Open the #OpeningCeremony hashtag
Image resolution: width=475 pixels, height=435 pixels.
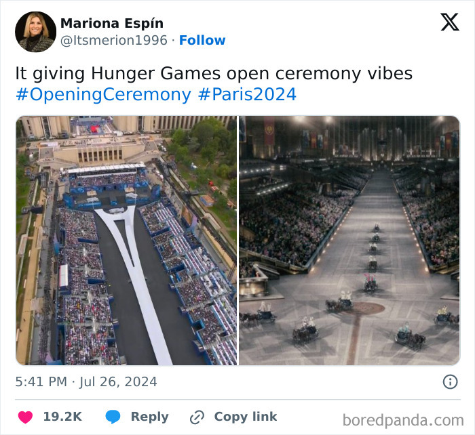[103, 94]
